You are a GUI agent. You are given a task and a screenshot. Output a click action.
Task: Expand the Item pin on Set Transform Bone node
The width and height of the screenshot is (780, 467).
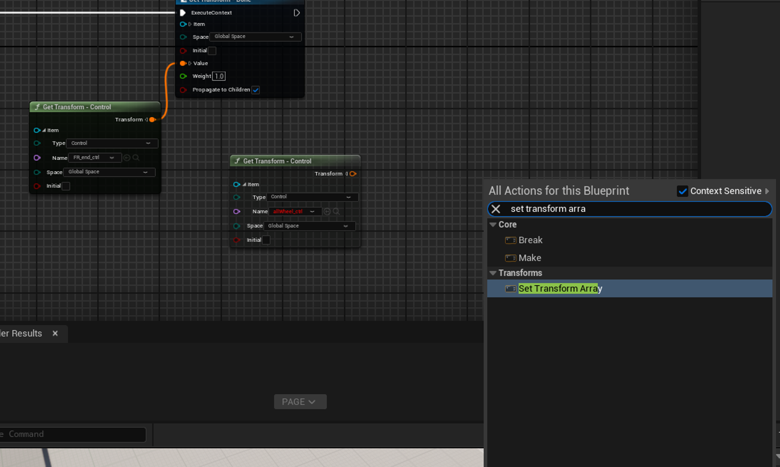[x=190, y=24]
